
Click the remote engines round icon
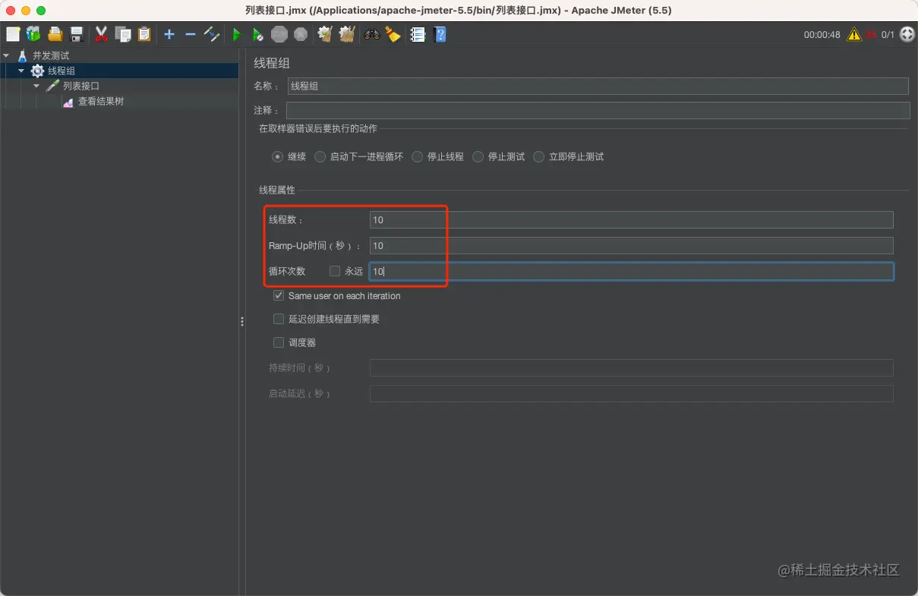pos(907,34)
